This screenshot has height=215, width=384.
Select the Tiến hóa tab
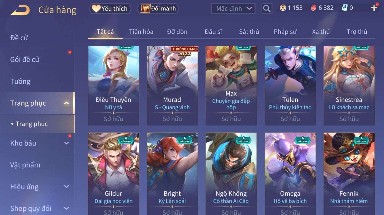(x=141, y=32)
